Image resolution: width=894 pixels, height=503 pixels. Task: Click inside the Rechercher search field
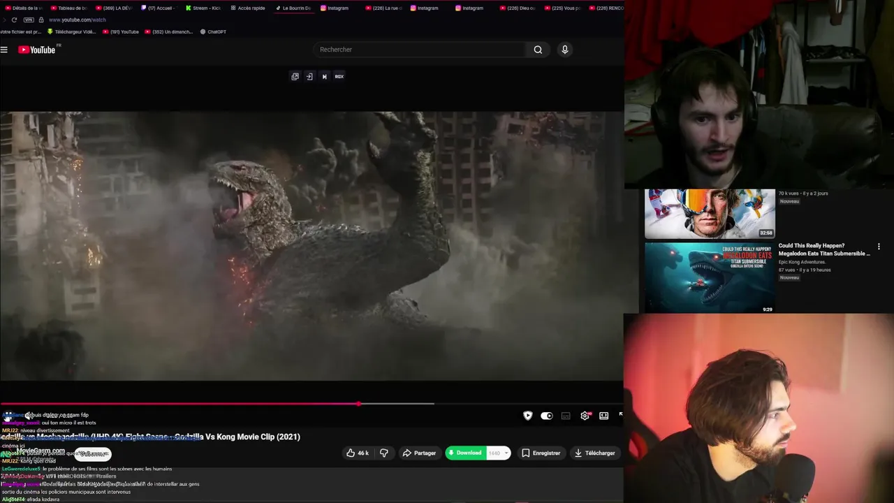pyautogui.click(x=419, y=50)
